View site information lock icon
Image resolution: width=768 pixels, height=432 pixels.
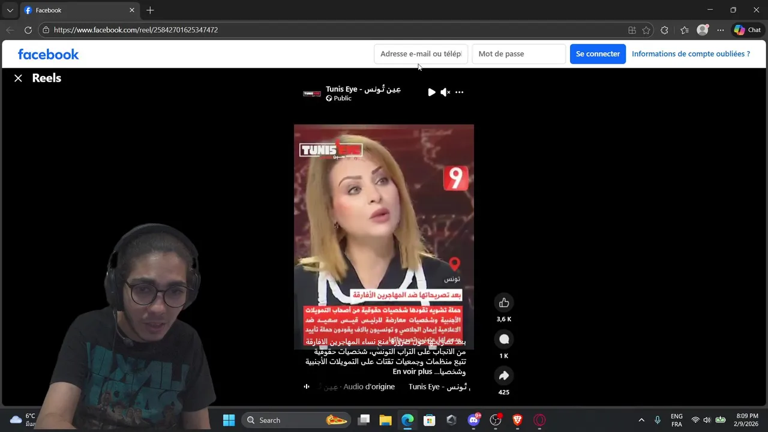pos(46,30)
